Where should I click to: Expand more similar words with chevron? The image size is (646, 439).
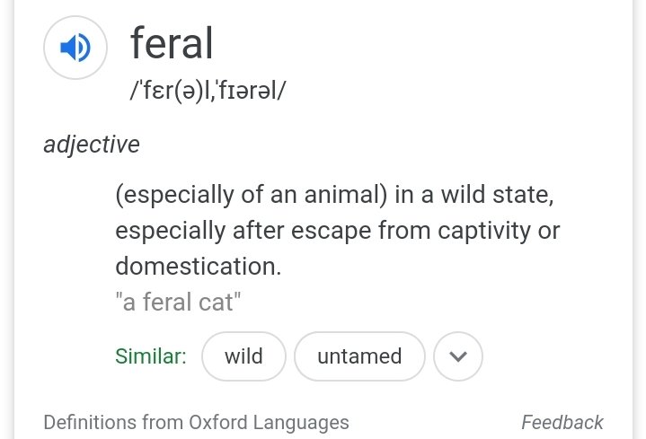[458, 356]
